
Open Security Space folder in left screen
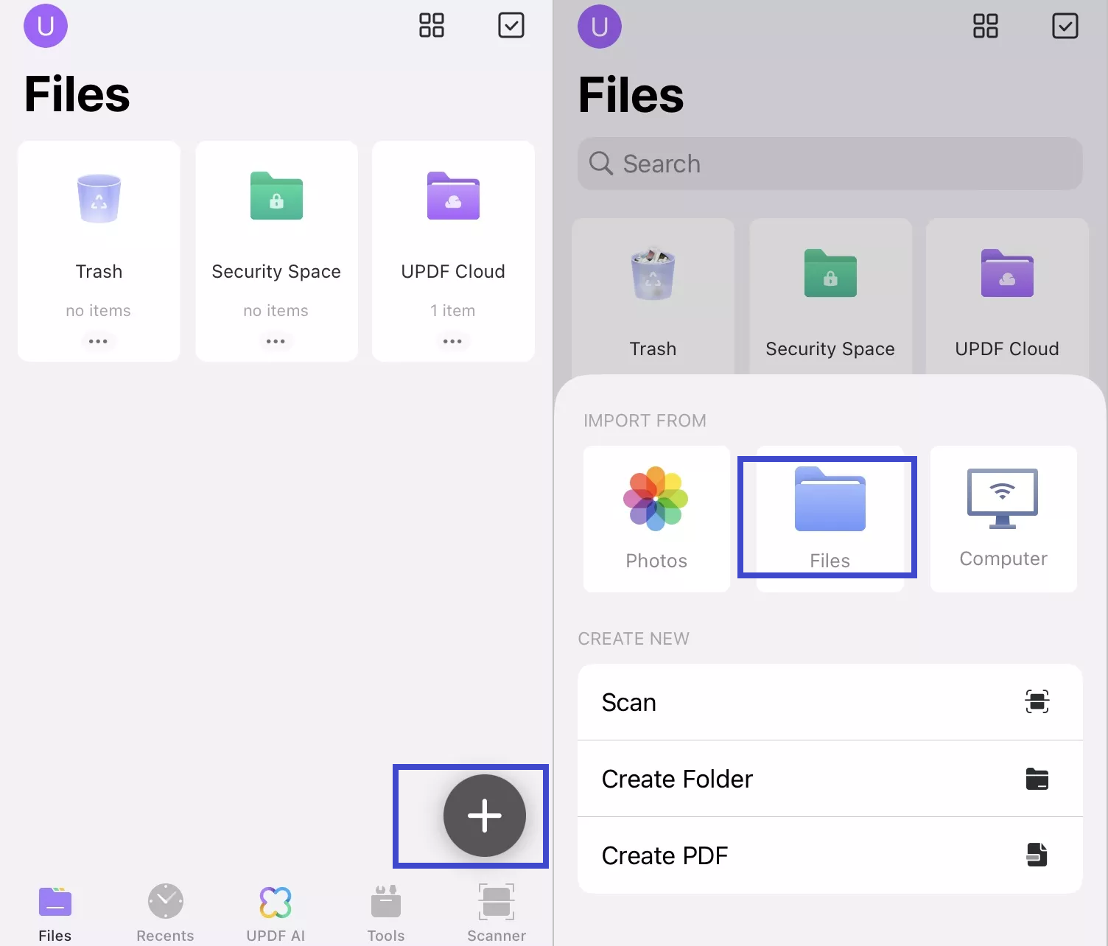click(276, 250)
